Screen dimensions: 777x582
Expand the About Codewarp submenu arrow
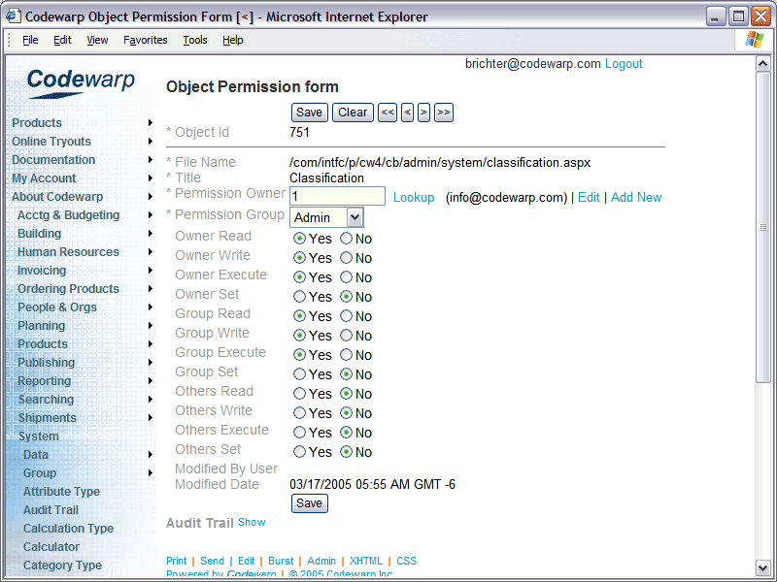(x=151, y=197)
